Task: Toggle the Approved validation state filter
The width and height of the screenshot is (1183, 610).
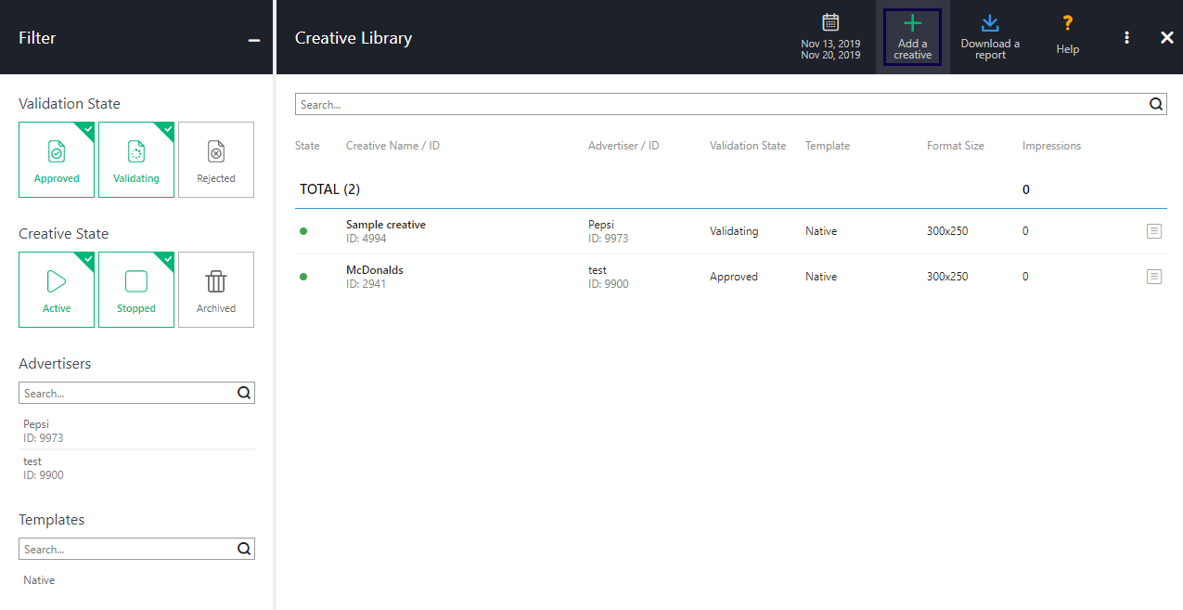Action: tap(57, 160)
